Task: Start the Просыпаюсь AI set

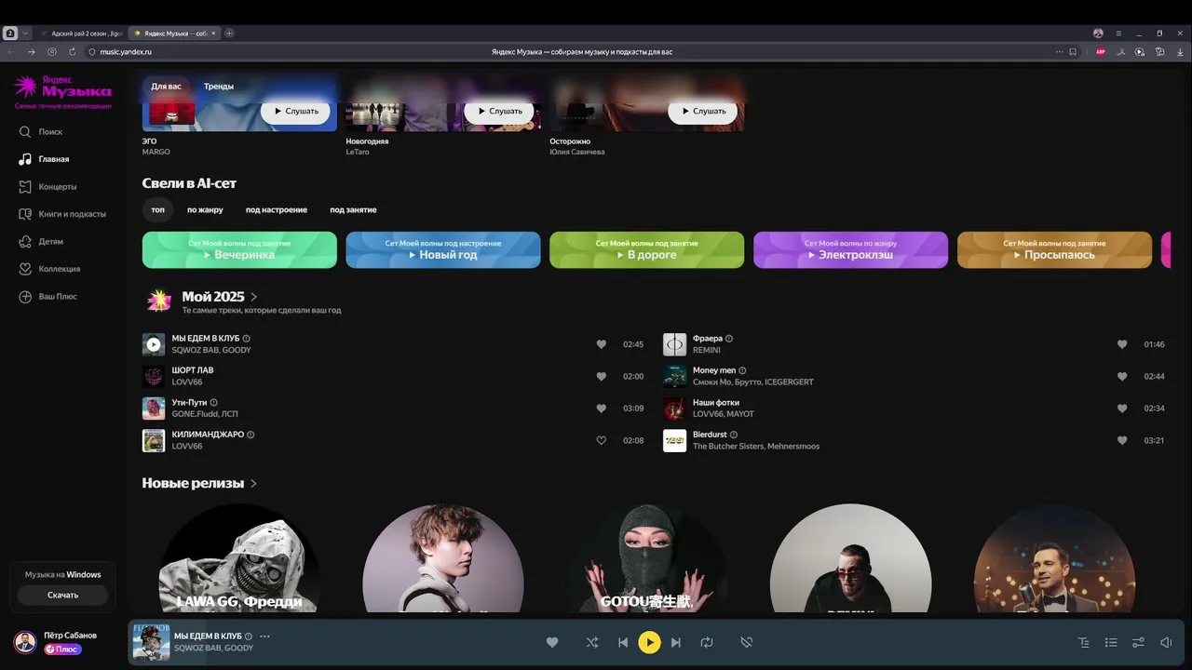Action: (x=1054, y=250)
